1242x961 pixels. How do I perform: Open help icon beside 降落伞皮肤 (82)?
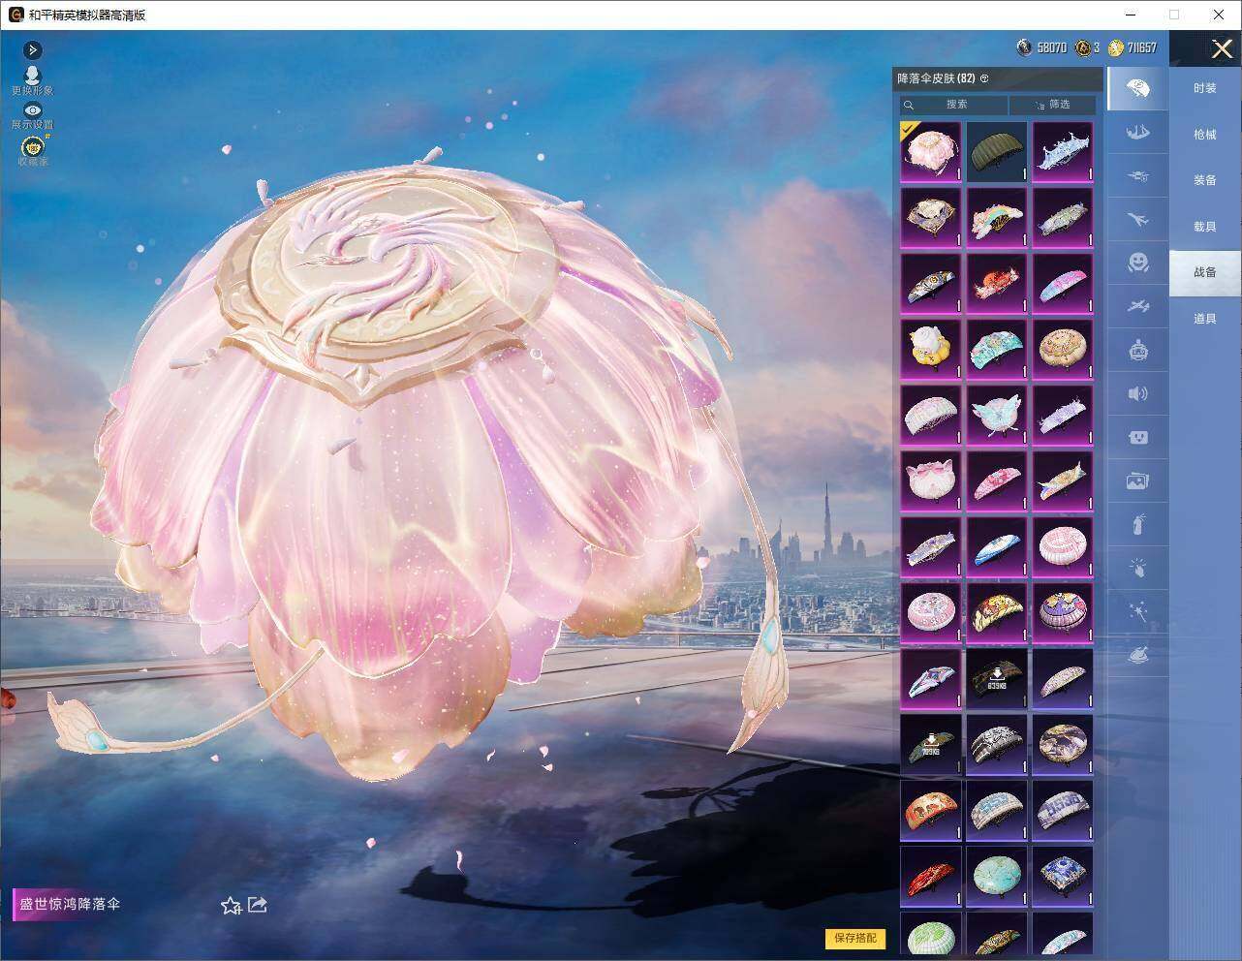point(984,78)
